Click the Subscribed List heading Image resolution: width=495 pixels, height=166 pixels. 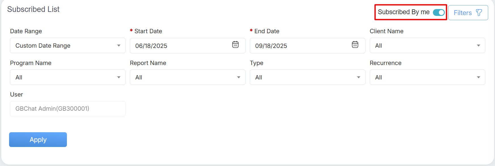coord(33,9)
